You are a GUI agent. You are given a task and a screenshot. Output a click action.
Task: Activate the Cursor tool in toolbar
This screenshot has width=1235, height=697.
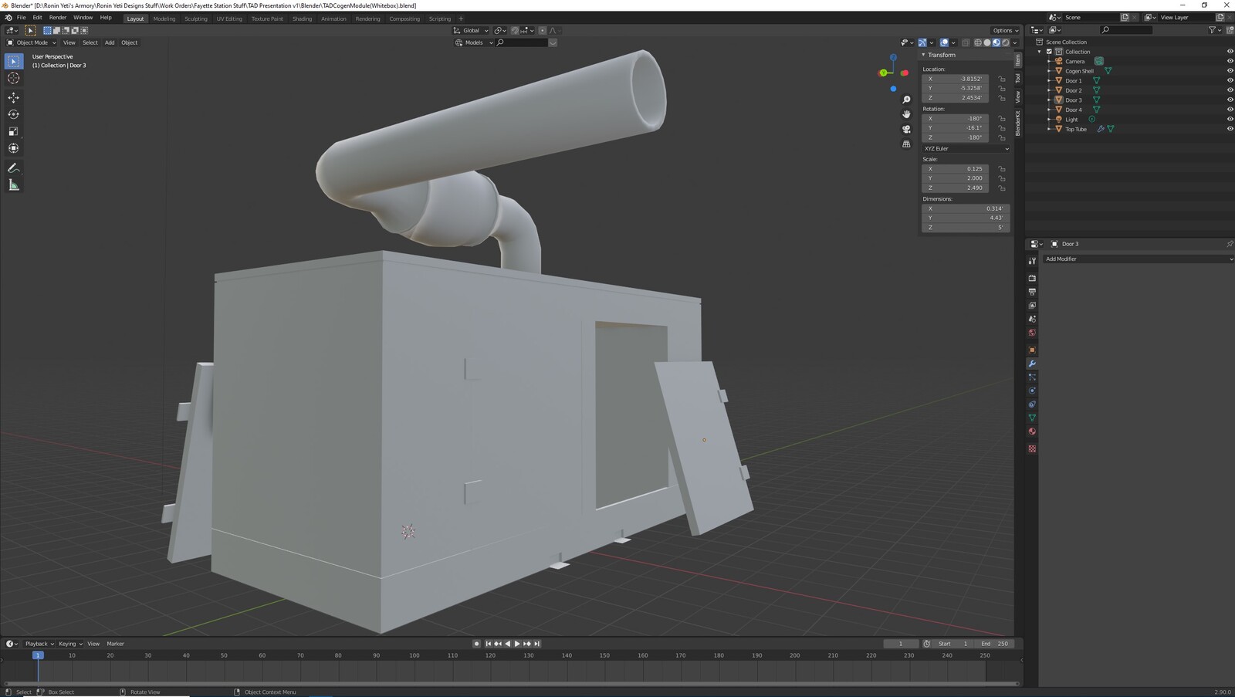pos(14,78)
